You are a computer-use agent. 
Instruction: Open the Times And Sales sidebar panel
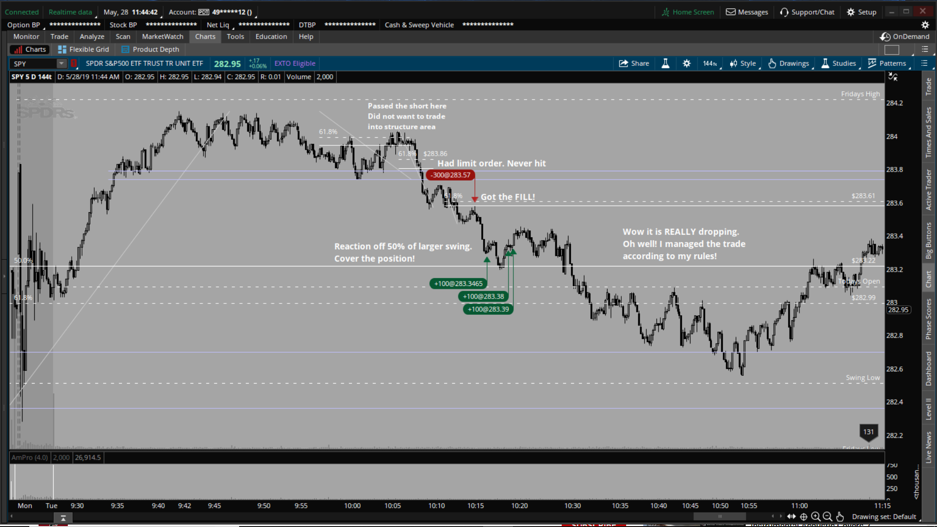[929, 132]
